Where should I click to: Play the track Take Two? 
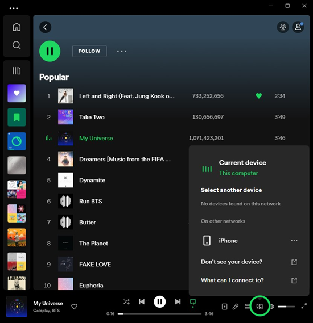coord(92,117)
